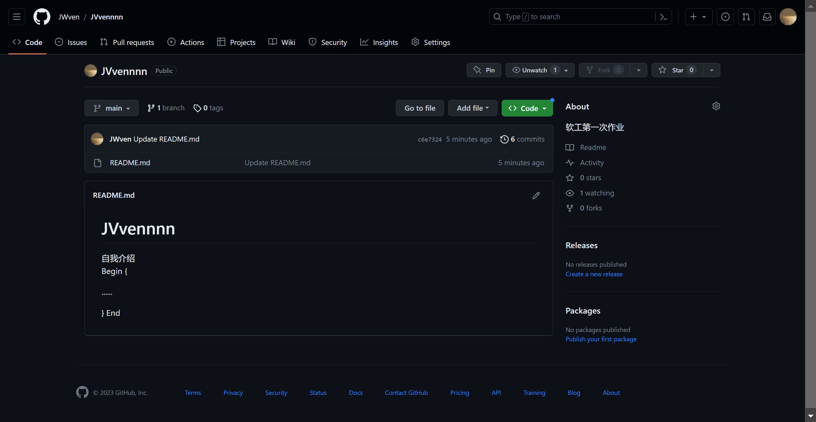The height and width of the screenshot is (422, 816).
Task: Open the inbox notifications icon
Action: (x=767, y=17)
